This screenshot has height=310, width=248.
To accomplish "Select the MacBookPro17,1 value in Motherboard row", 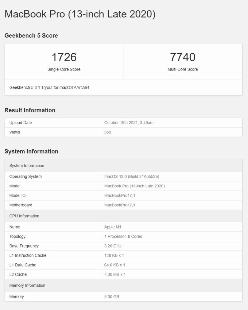I will pyautogui.click(x=120, y=205).
